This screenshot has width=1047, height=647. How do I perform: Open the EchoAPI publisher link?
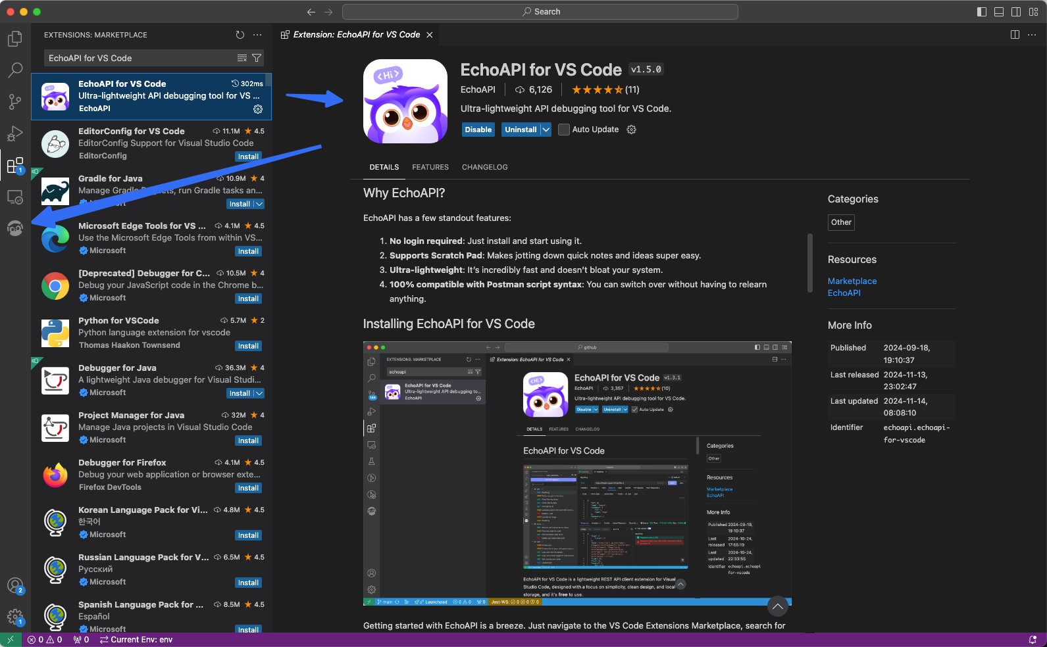click(x=478, y=89)
